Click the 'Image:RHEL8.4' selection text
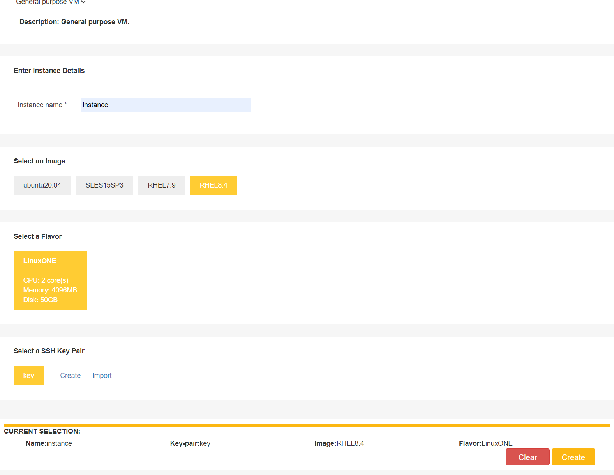This screenshot has width=614, height=475. click(x=339, y=443)
